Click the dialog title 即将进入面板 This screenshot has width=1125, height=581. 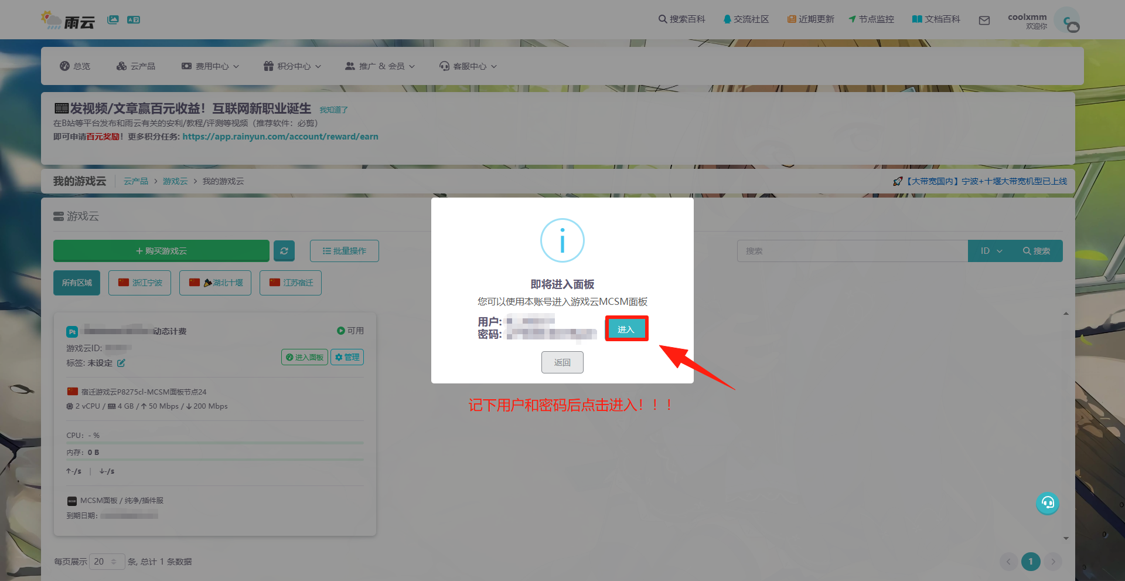(x=562, y=284)
